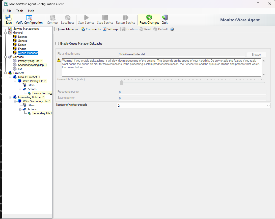Open help via blue question mark icon
The image size is (275, 219).
(172, 29)
